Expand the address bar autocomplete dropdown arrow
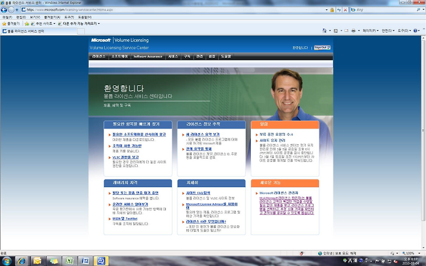Image resolution: width=426 pixels, height=266 pixels. click(327, 10)
